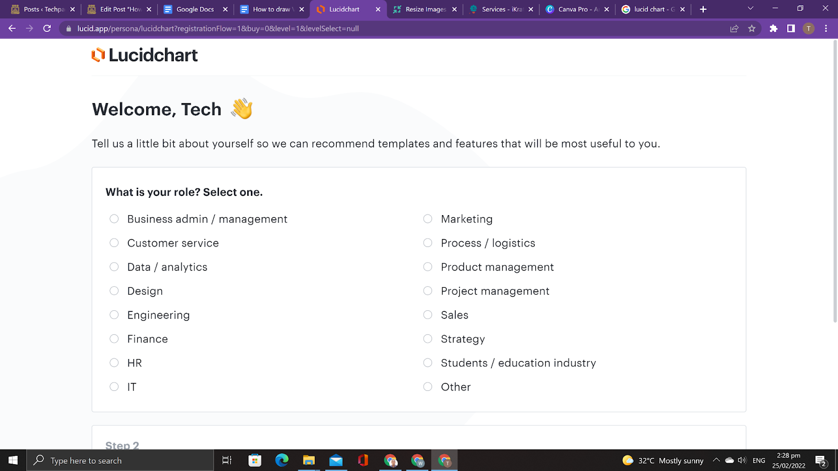Open File Explorer from the taskbar
The image size is (838, 471).
(x=309, y=460)
